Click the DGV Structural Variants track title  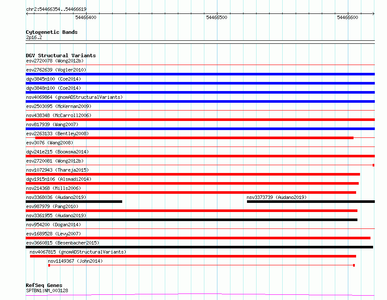pos(61,55)
